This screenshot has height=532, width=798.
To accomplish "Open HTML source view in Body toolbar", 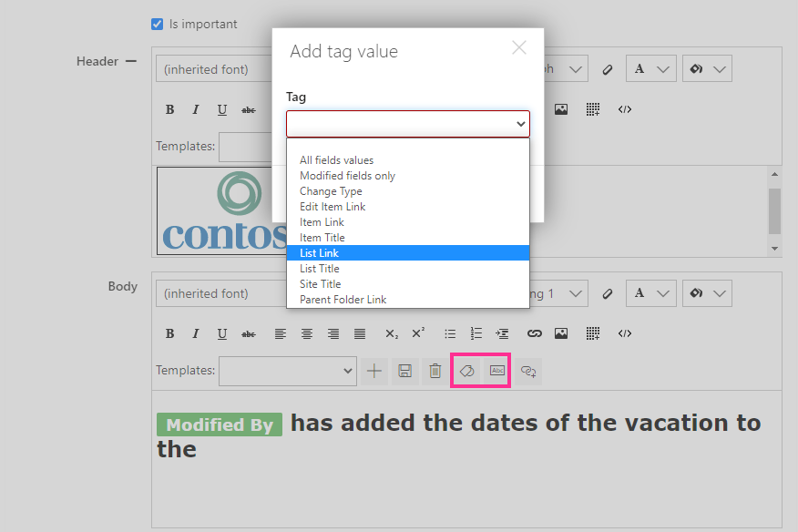I will pos(624,333).
